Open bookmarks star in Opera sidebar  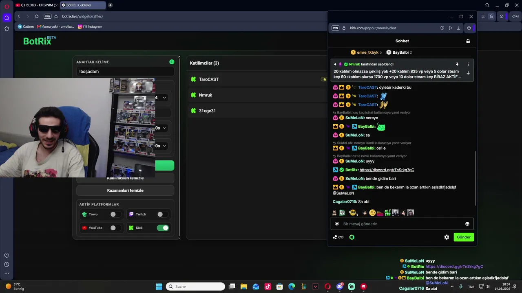point(7,28)
